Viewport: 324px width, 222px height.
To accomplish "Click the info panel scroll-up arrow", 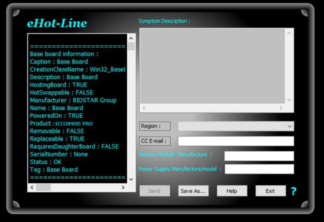I will click(131, 38).
